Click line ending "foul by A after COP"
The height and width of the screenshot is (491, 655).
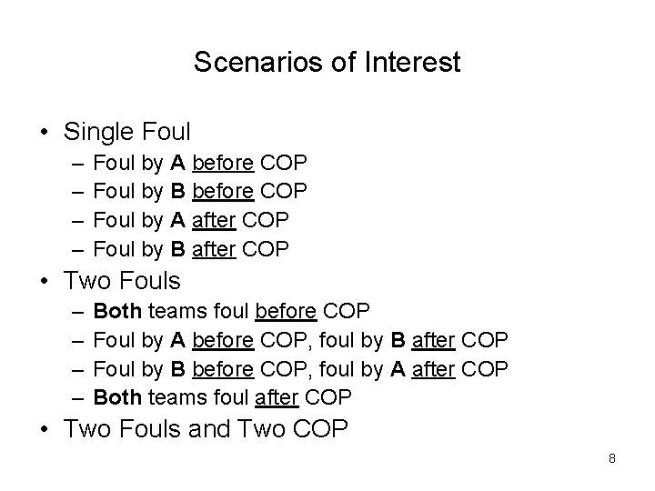pyautogui.click(x=300, y=368)
